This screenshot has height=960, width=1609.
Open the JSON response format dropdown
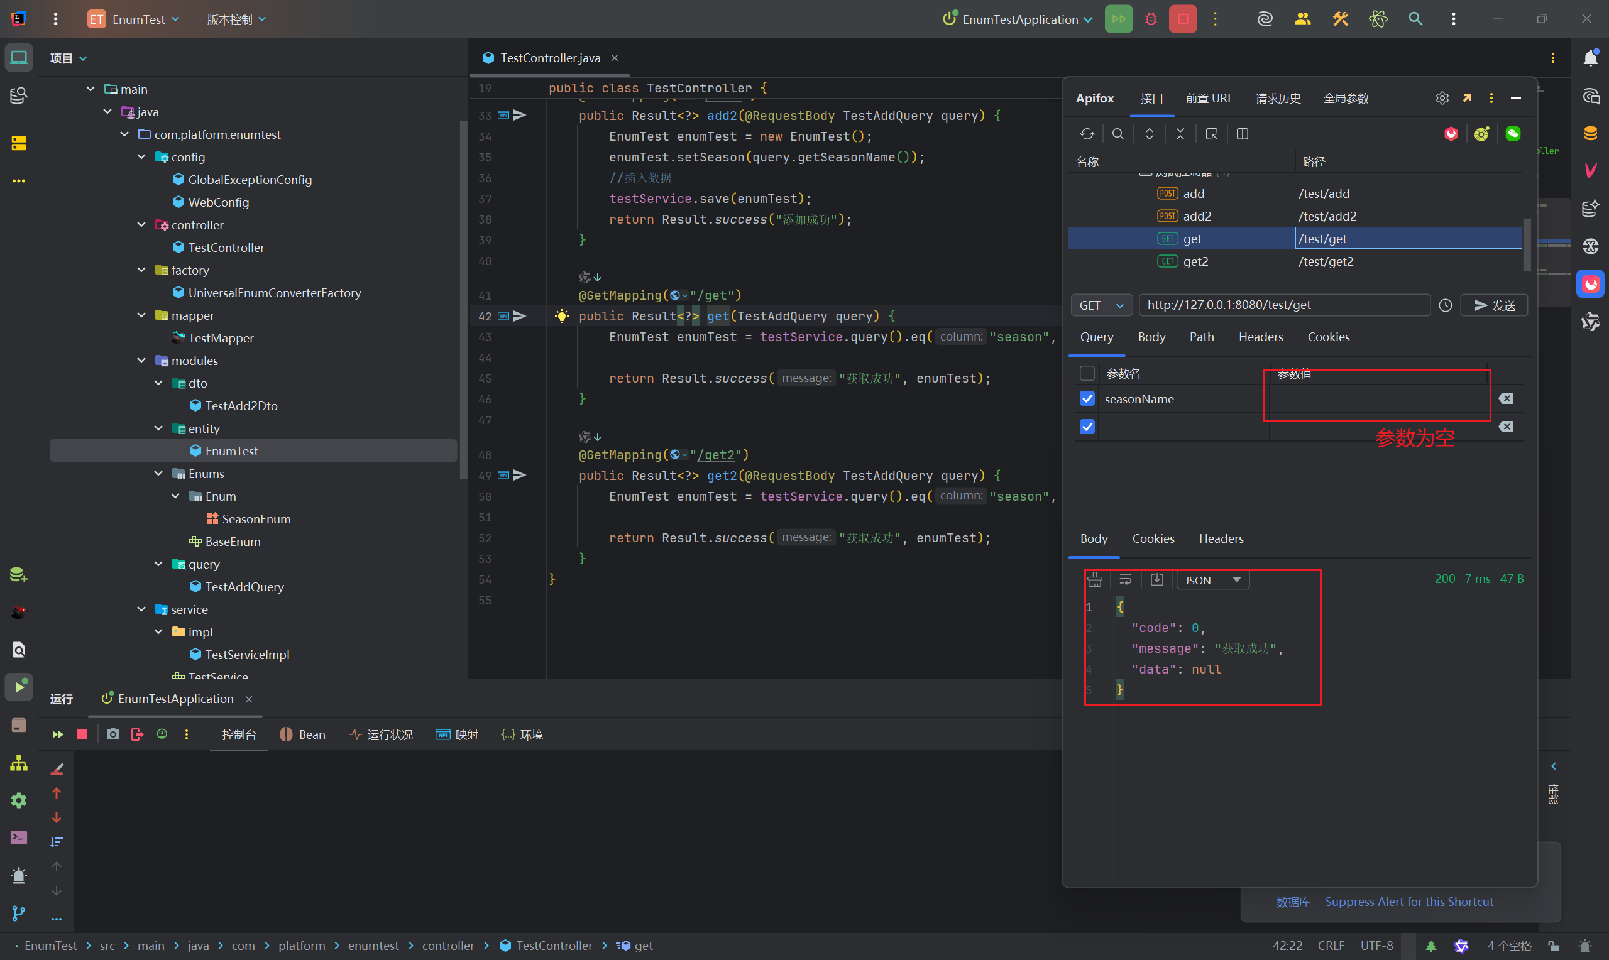pos(1212,581)
